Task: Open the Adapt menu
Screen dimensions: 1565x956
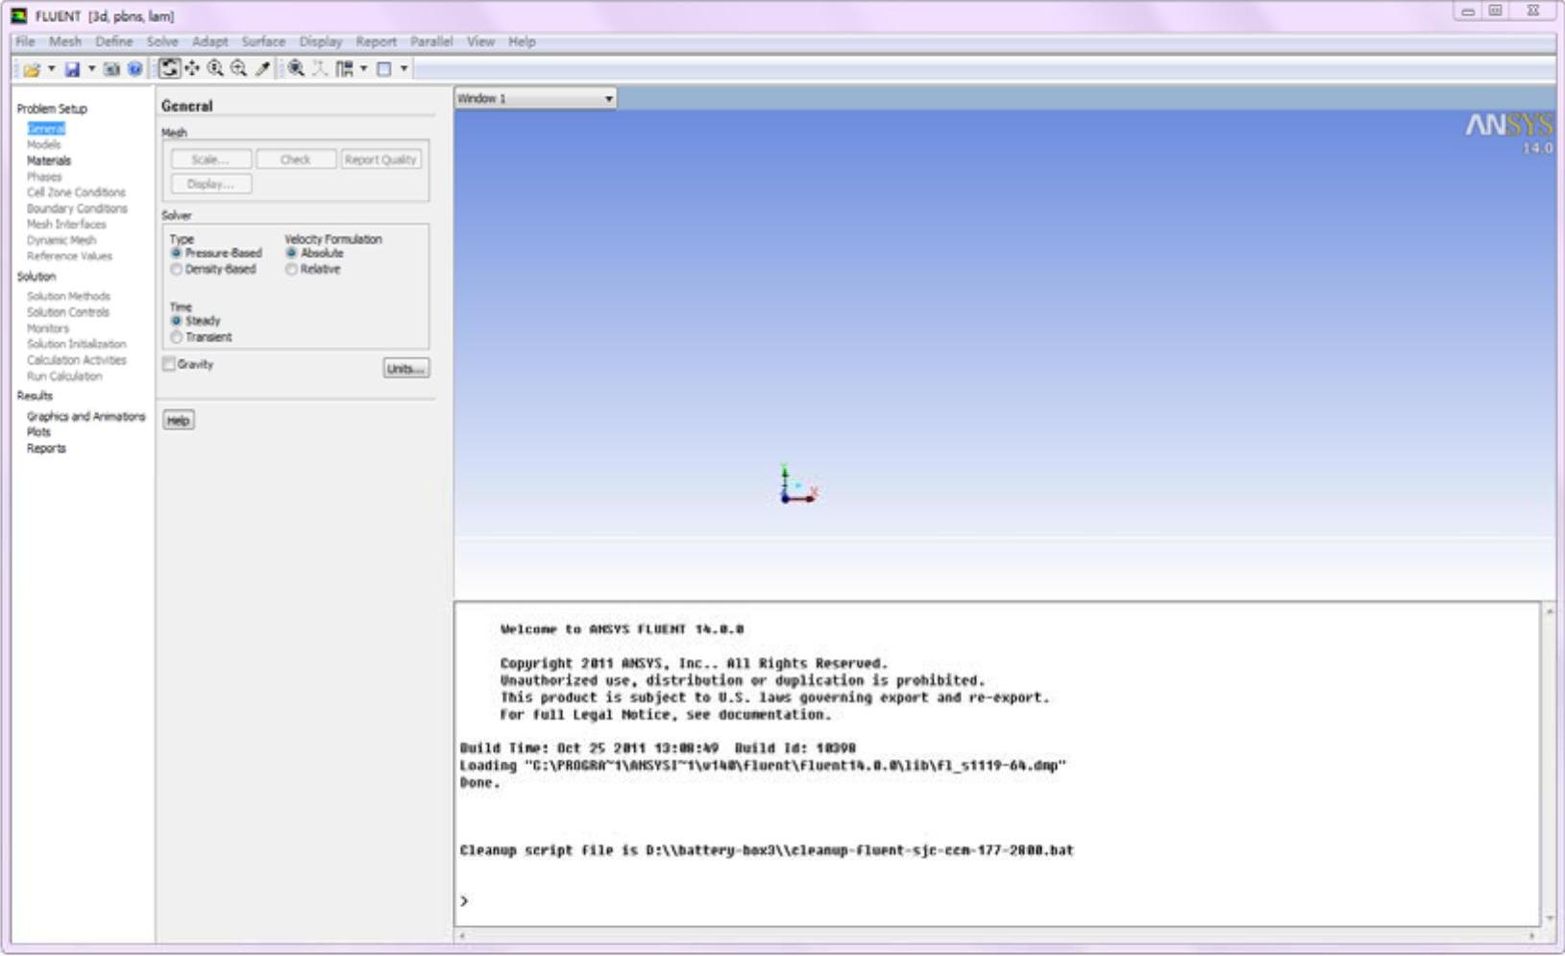Action: (209, 41)
